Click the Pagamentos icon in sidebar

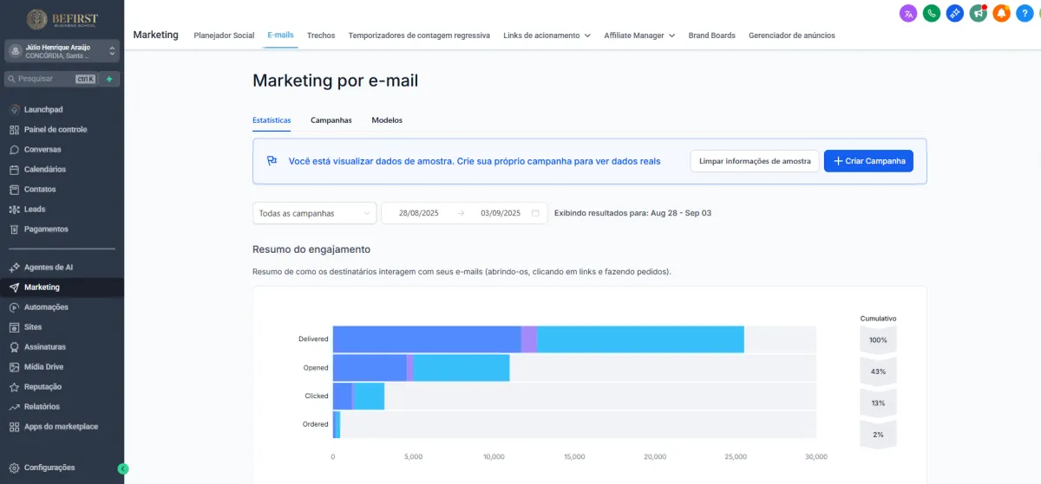14,229
